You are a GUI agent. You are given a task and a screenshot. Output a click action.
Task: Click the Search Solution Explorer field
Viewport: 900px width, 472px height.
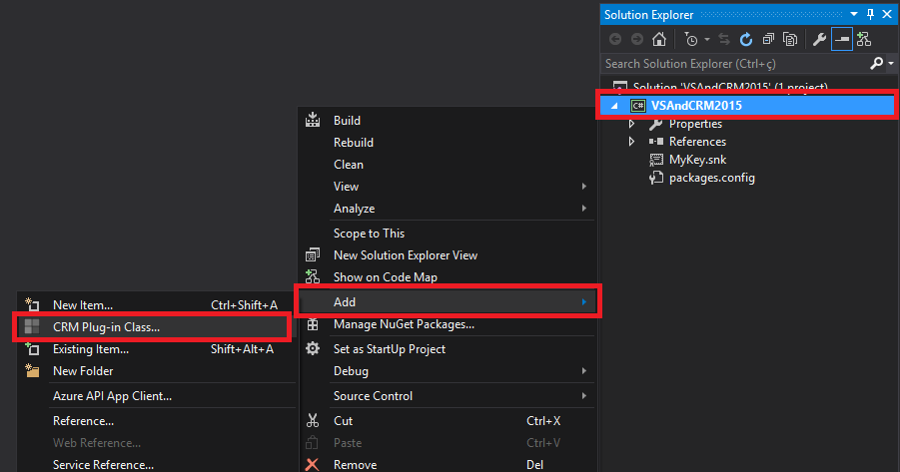[734, 64]
